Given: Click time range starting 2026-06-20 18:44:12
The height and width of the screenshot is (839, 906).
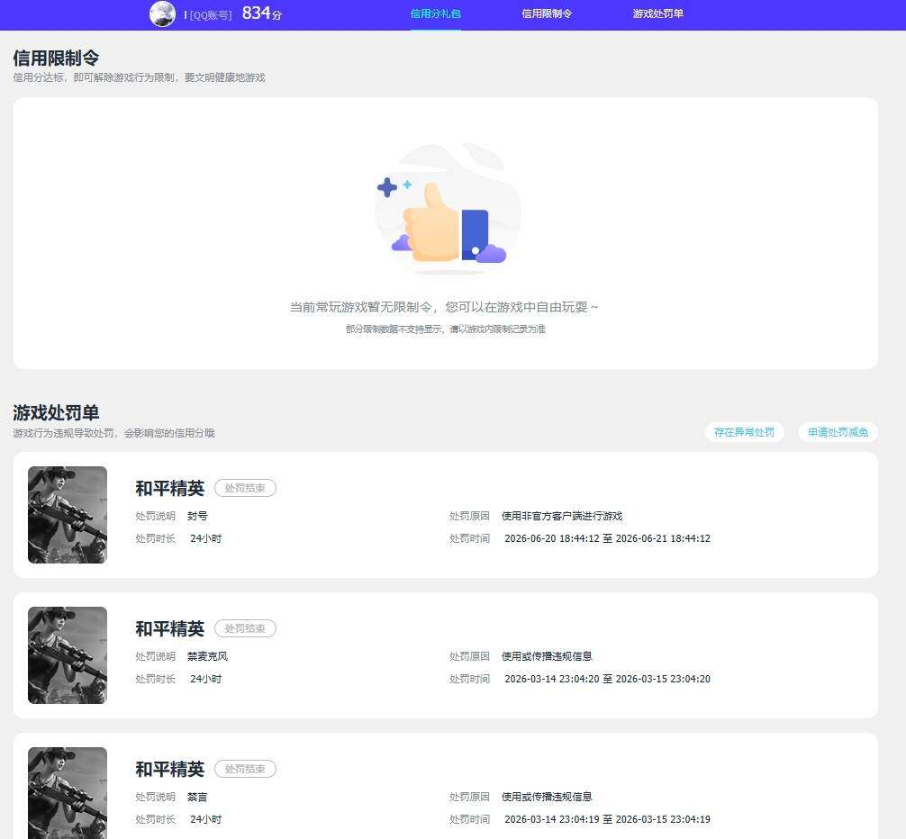Looking at the screenshot, I should pyautogui.click(x=607, y=538).
